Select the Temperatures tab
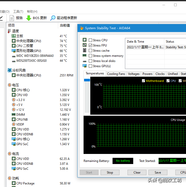186x187 pixels. click(95, 73)
